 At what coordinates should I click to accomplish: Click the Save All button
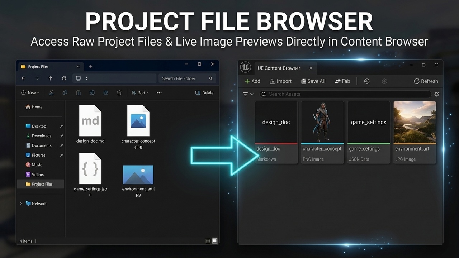[x=313, y=81]
